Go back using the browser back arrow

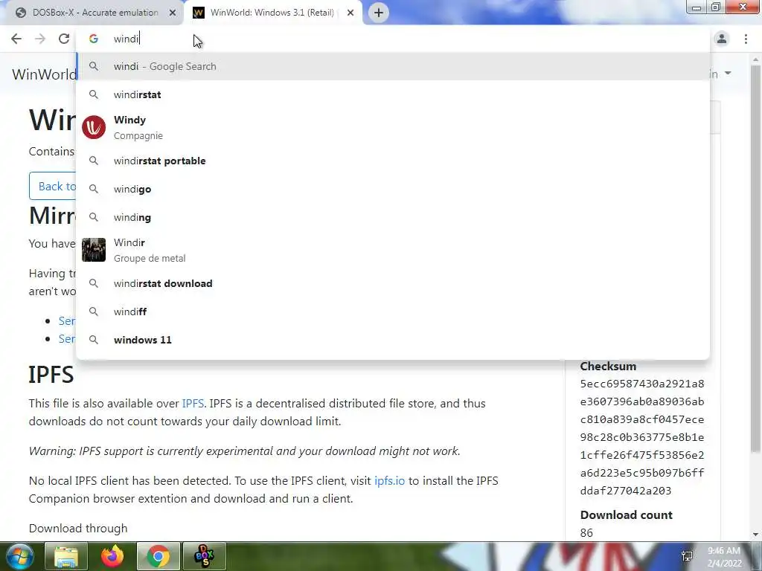tap(16, 39)
